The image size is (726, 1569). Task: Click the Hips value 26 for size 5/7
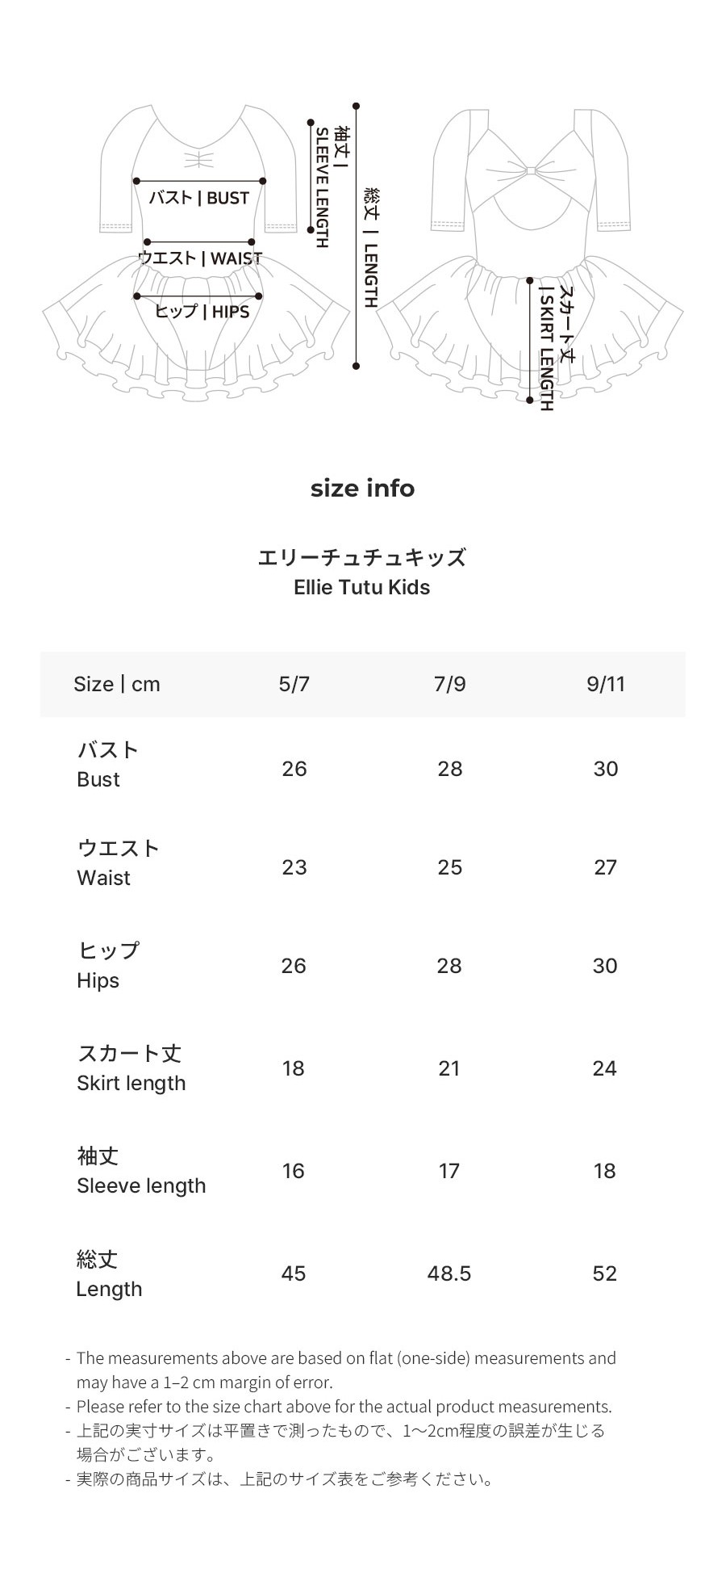click(294, 966)
